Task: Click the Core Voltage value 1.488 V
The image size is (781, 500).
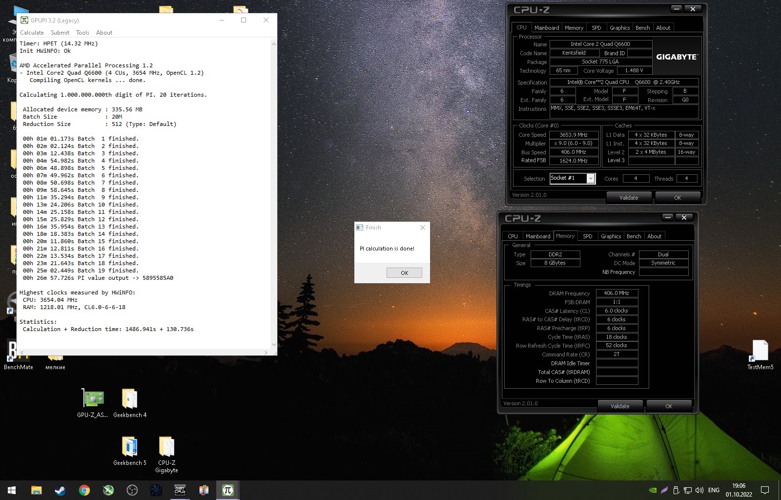Action: [634, 70]
